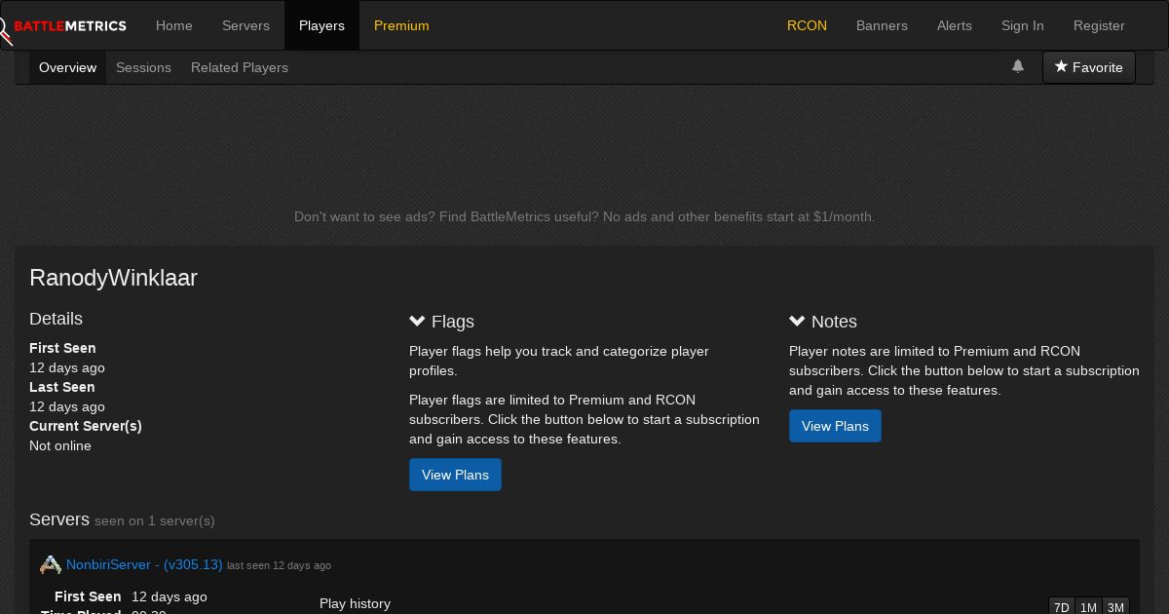Switch to Related Players tab
The height and width of the screenshot is (614, 1169).
pos(240,67)
